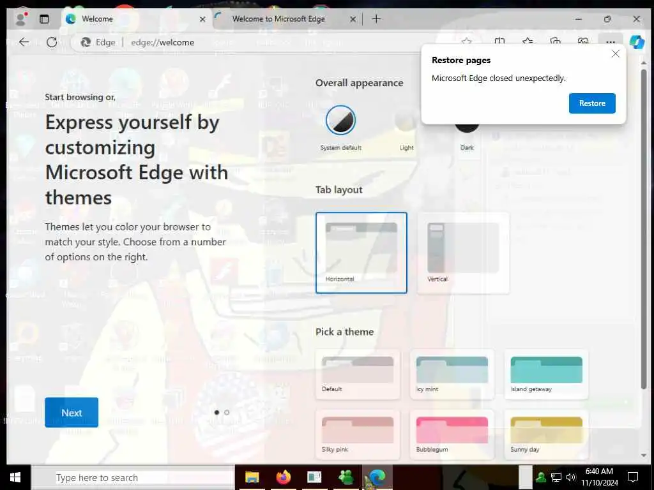The height and width of the screenshot is (490, 654).
Task: Open the document app on taskbar
Action: pos(314,477)
